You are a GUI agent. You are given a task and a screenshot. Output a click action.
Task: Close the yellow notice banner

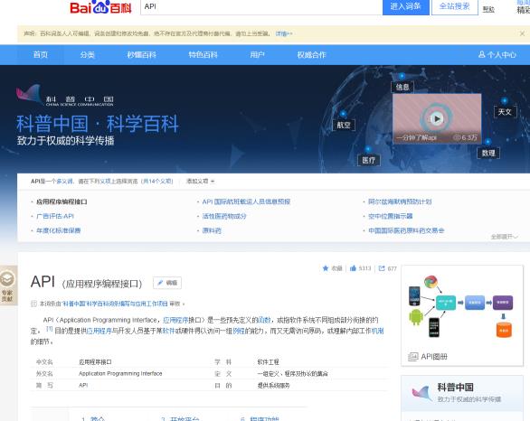[522, 33]
